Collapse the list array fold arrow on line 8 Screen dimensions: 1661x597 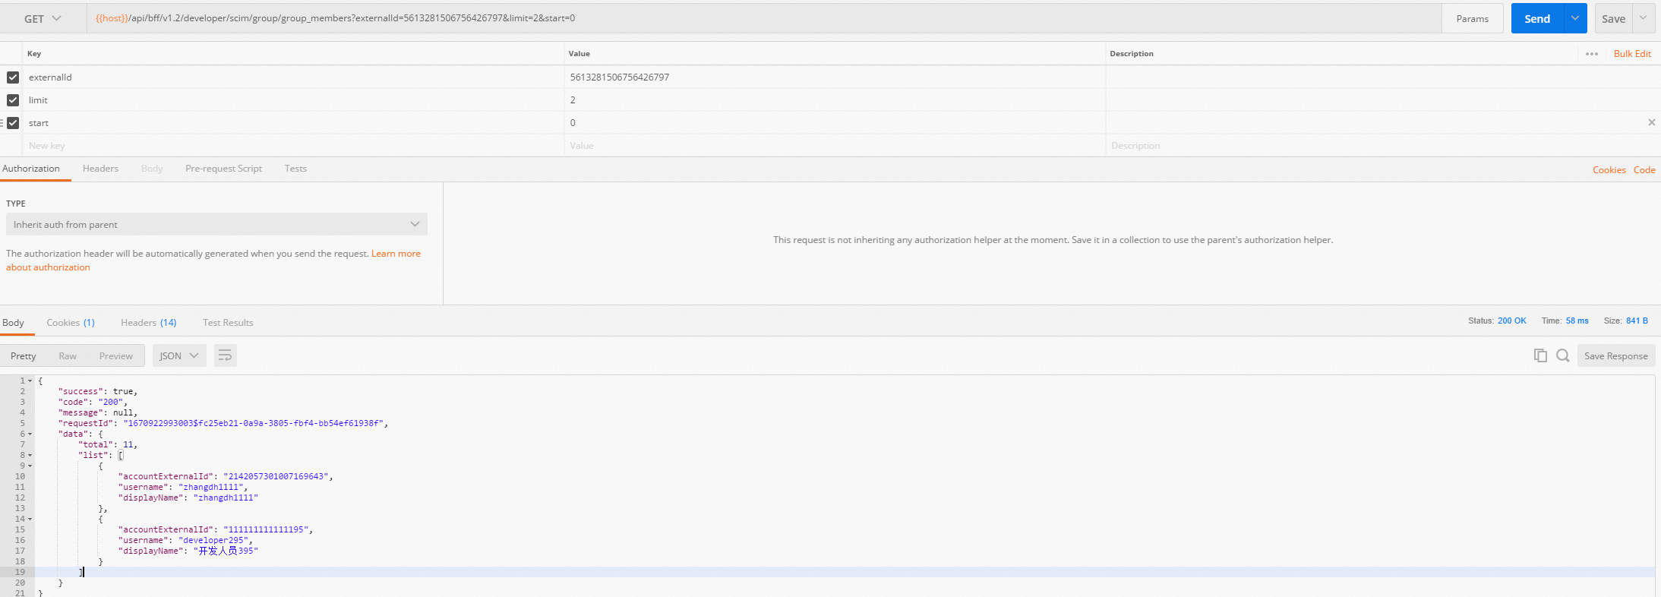point(30,456)
